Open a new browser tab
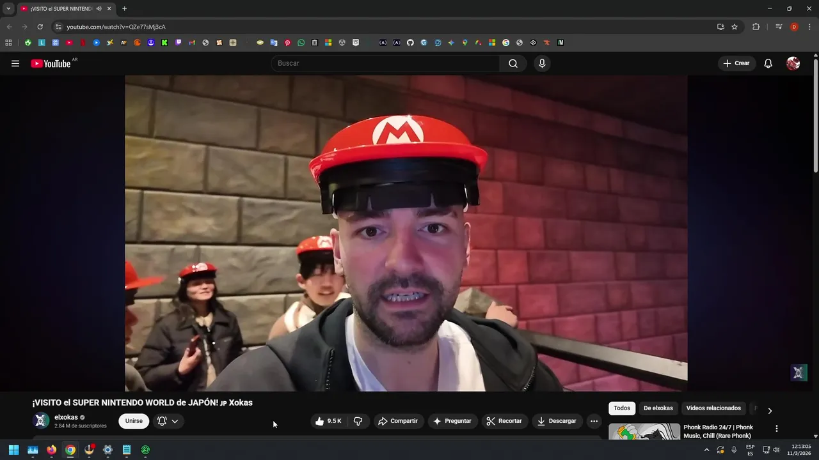Image resolution: width=819 pixels, height=460 pixels. coord(124,9)
